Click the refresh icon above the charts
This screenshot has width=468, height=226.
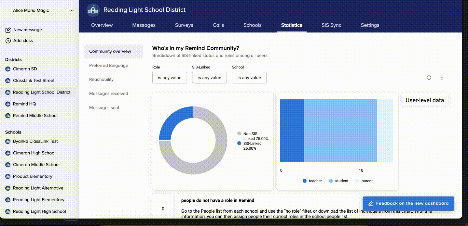(429, 78)
